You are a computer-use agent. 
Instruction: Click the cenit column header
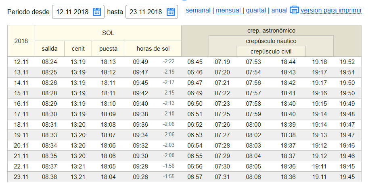(x=78, y=49)
